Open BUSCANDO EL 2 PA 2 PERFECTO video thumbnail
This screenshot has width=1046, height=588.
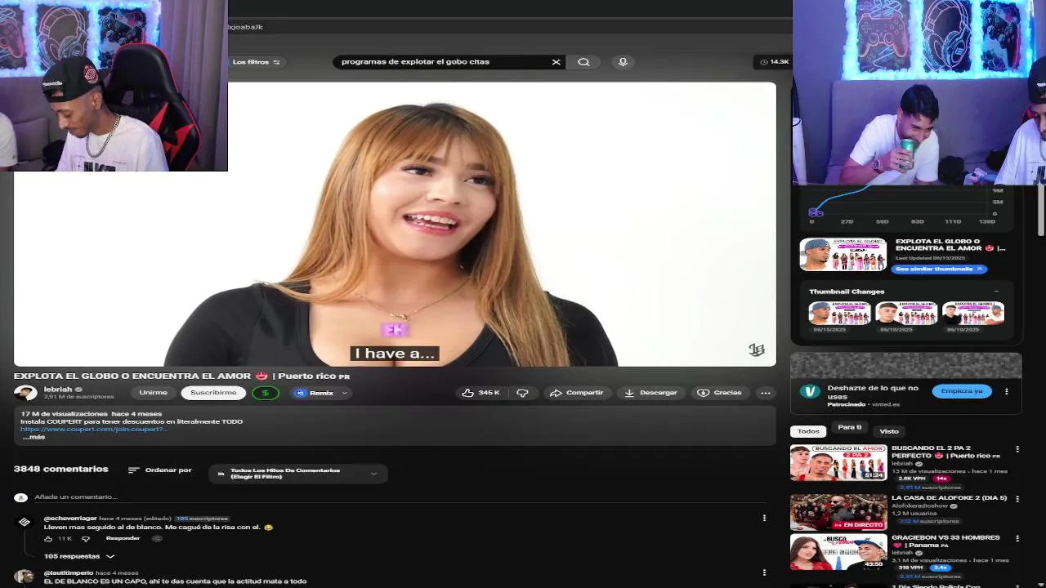pyautogui.click(x=838, y=462)
